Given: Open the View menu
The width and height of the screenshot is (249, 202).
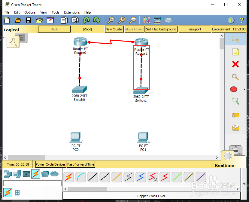Looking at the screenshot, I should [x=44, y=12].
